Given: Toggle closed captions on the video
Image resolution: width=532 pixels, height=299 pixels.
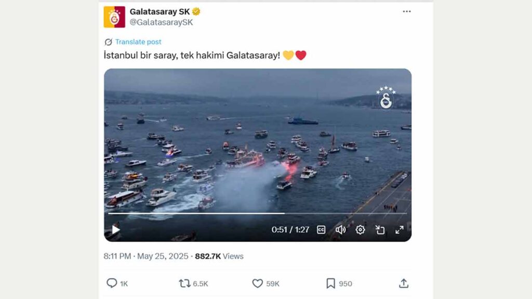Looking at the screenshot, I should coord(321,230).
